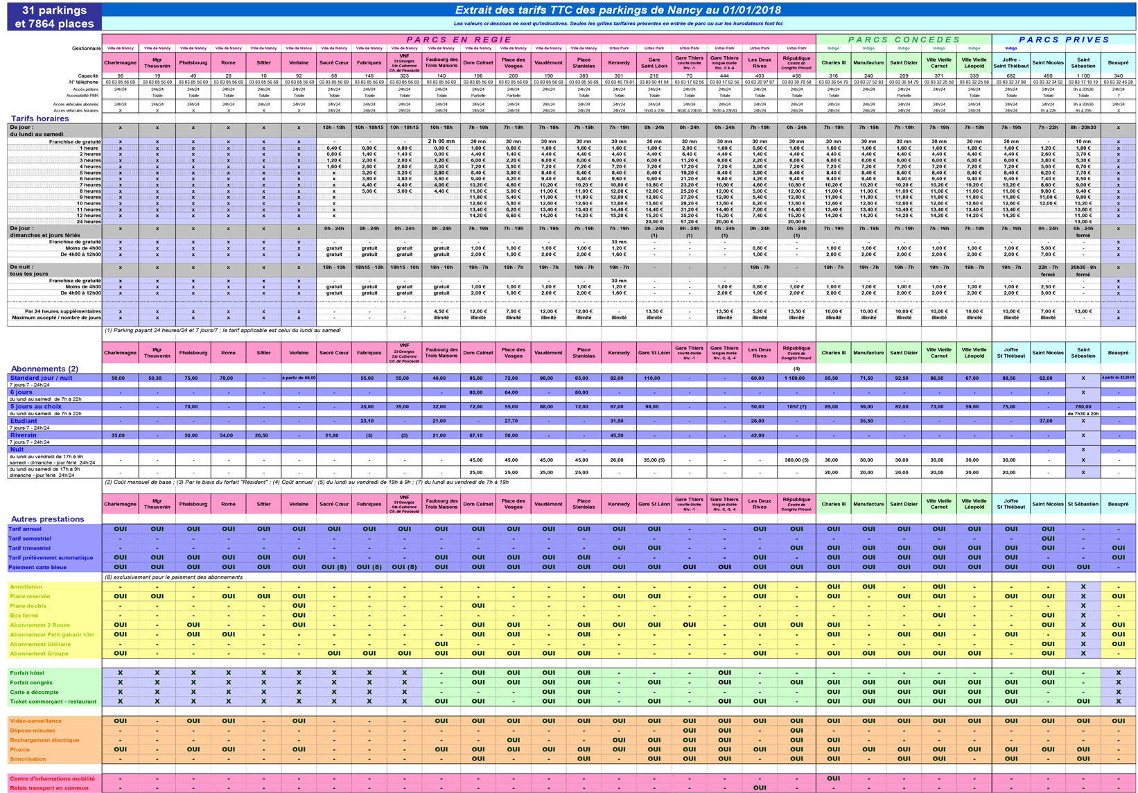Select the "1 189,00" subscription price cell
1138x793 pixels.
(796, 378)
